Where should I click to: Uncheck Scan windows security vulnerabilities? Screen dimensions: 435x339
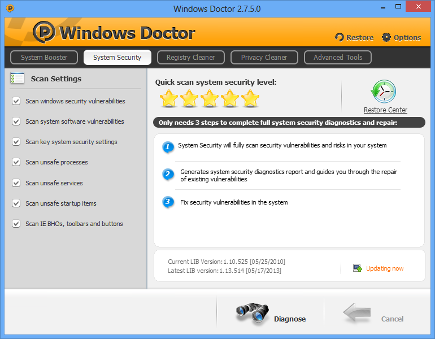click(x=16, y=101)
